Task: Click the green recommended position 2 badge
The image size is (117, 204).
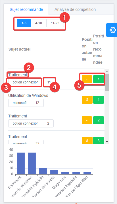Action: point(99,120)
